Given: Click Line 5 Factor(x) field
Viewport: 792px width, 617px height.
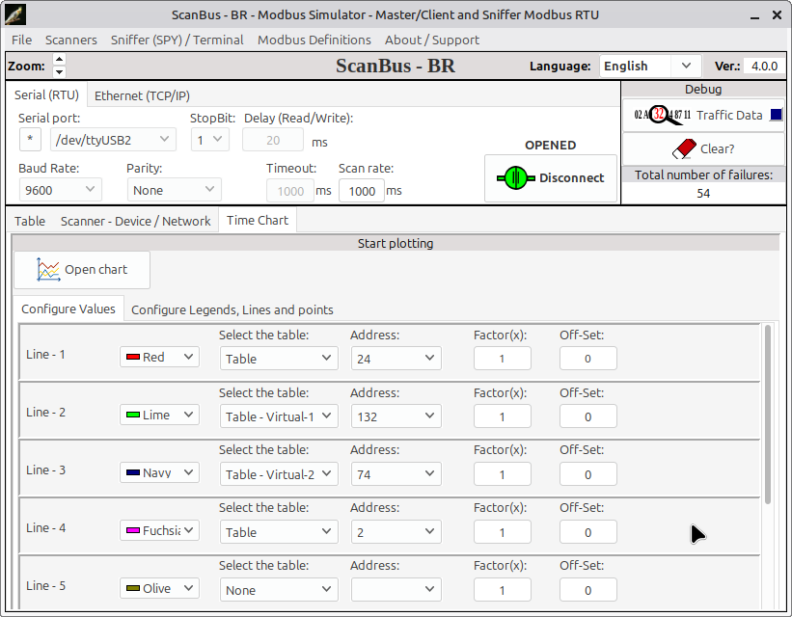Looking at the screenshot, I should pos(502,590).
